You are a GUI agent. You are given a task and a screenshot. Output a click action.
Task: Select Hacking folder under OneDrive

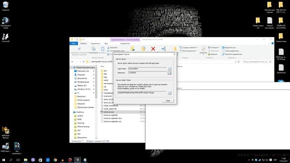[81, 123]
